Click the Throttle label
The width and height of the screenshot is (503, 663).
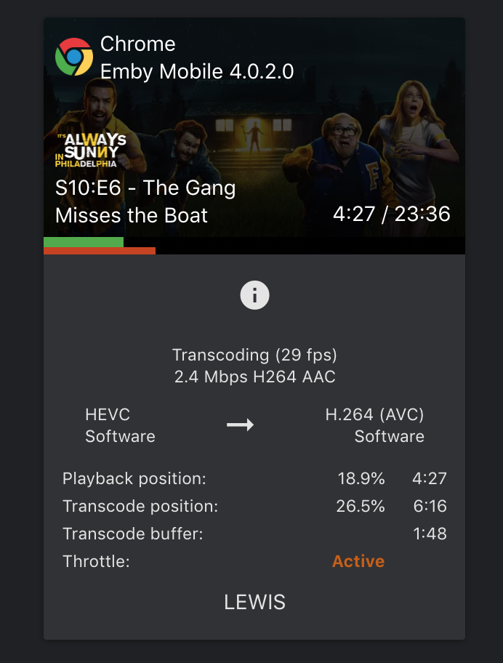[96, 561]
